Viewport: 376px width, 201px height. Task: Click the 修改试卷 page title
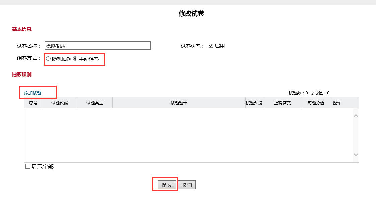[191, 14]
